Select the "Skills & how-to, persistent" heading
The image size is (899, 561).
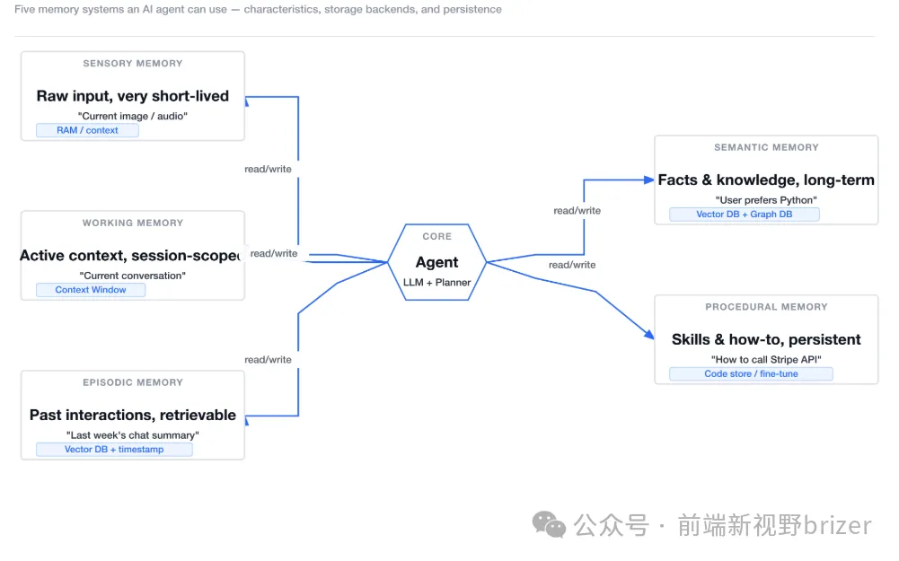766,339
